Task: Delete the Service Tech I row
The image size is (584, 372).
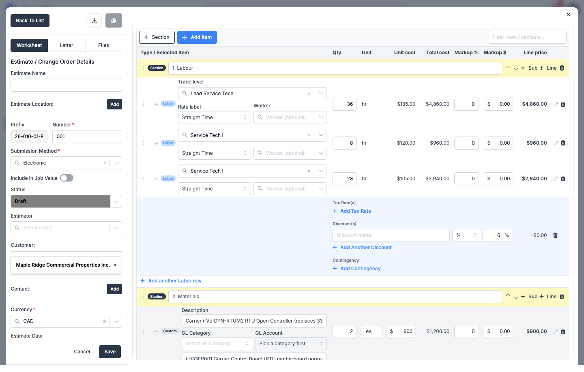Action: point(563,179)
